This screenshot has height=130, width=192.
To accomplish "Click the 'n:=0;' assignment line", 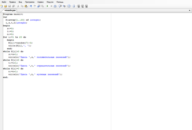I will (x=10, y=34).
